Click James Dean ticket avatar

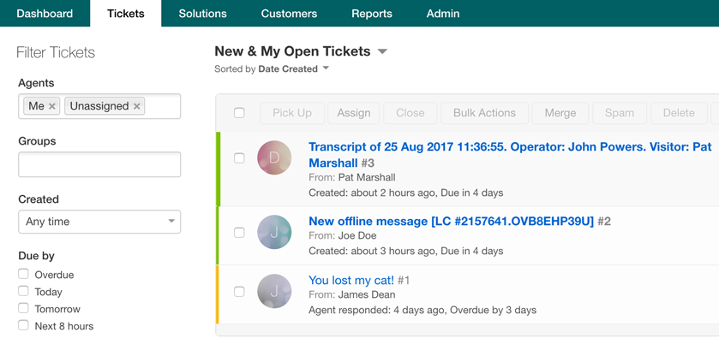coord(274,291)
